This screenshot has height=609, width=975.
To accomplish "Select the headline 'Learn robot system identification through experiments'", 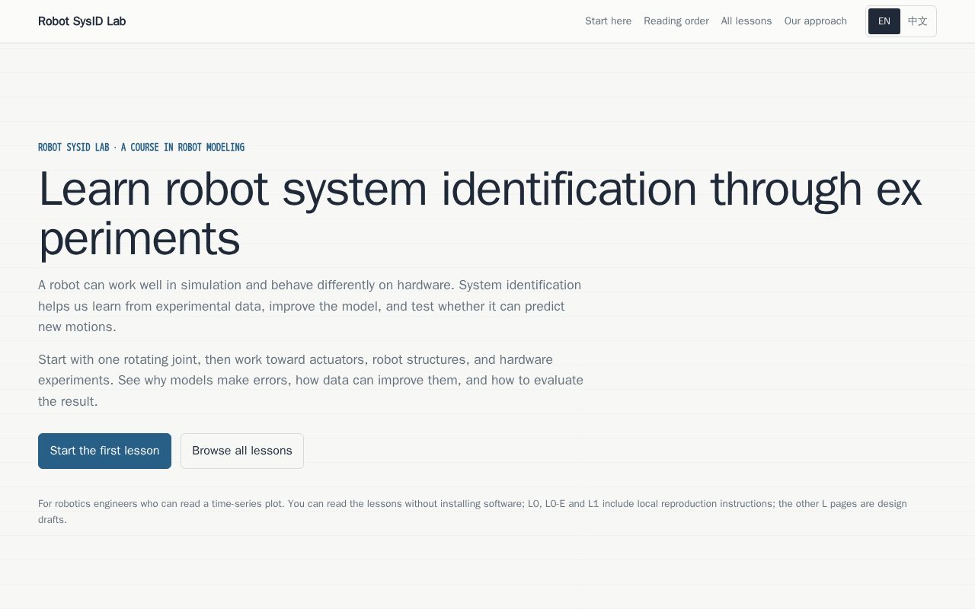I will 480,214.
